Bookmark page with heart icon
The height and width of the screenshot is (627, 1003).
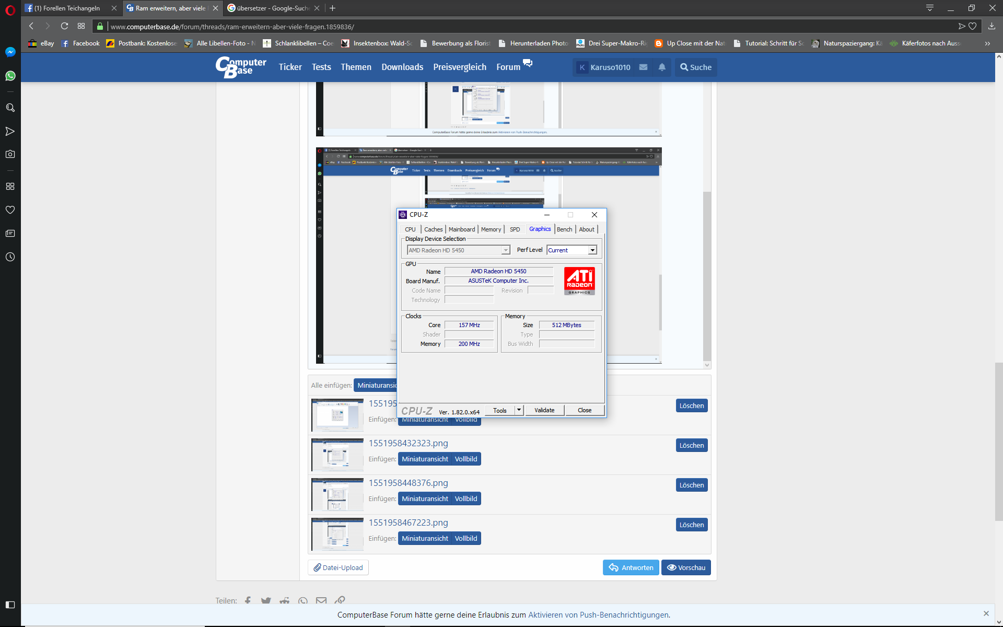(x=972, y=26)
